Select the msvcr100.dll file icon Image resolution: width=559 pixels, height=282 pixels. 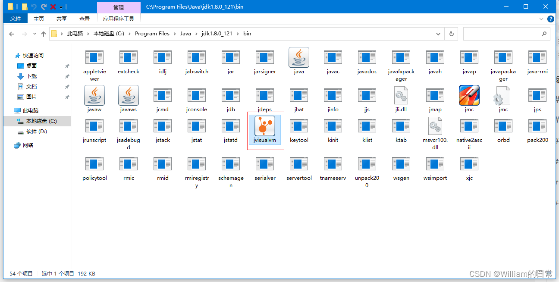435,126
